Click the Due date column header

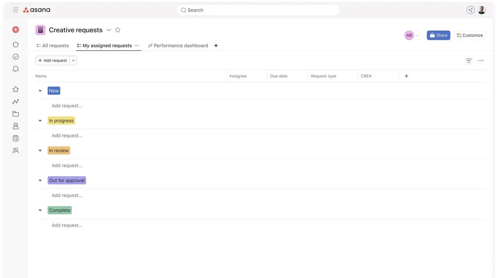287,76
